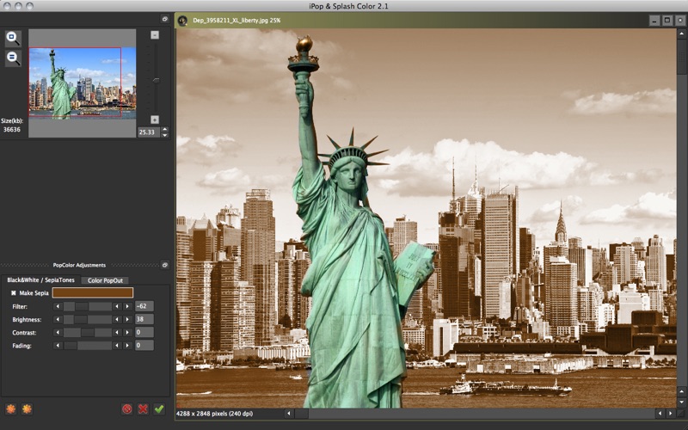Detach the PopColor Adjustments panel
This screenshot has width=688, height=430.
165,265
